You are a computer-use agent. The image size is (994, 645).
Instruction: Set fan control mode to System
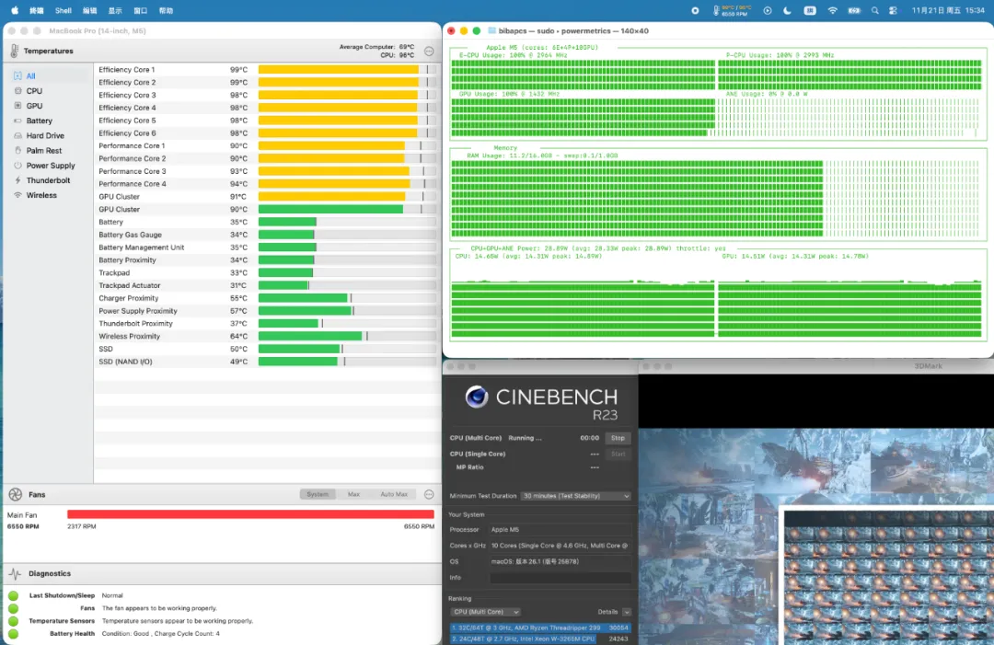(x=318, y=494)
